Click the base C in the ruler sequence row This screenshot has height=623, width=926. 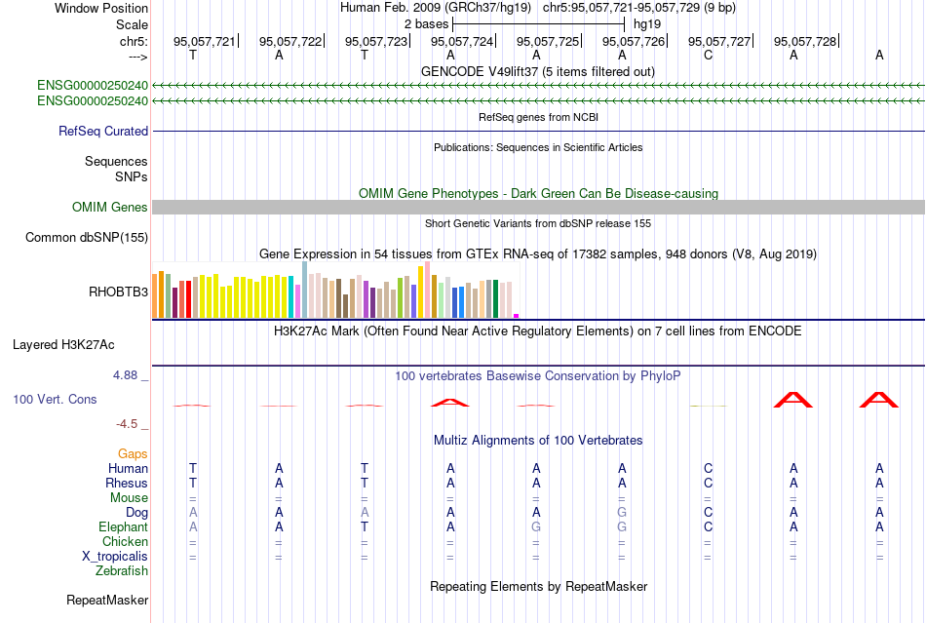[708, 55]
